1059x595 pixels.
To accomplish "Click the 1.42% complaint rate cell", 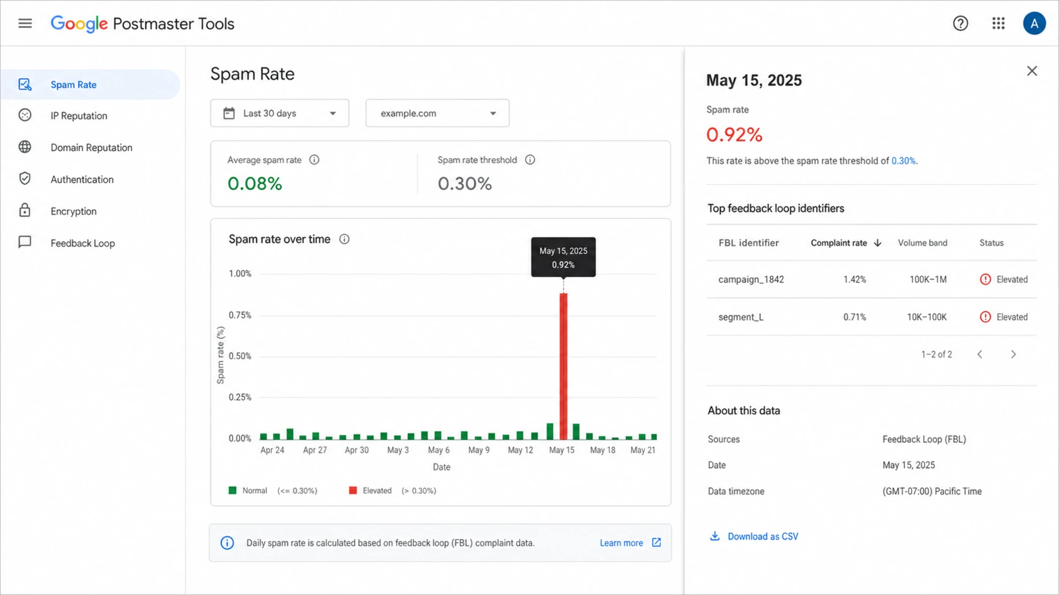I will tap(854, 279).
